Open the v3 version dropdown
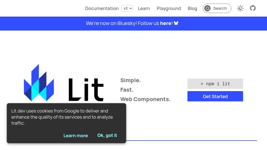267x150 pixels. tap(127, 8)
